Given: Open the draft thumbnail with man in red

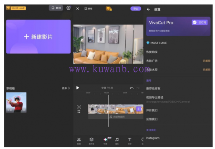Looking at the screenshot, I should click(16, 103).
